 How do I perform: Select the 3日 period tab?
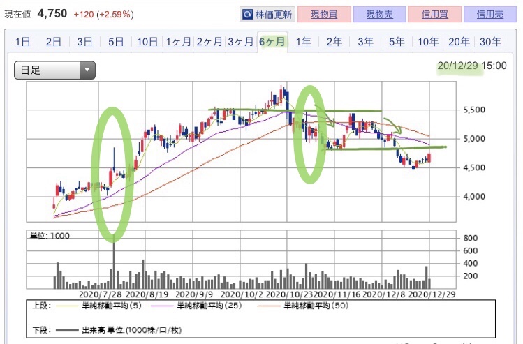coord(84,42)
